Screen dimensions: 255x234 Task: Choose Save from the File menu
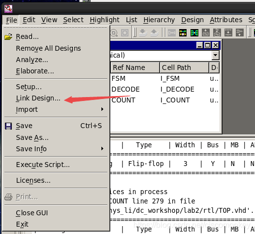(56, 126)
